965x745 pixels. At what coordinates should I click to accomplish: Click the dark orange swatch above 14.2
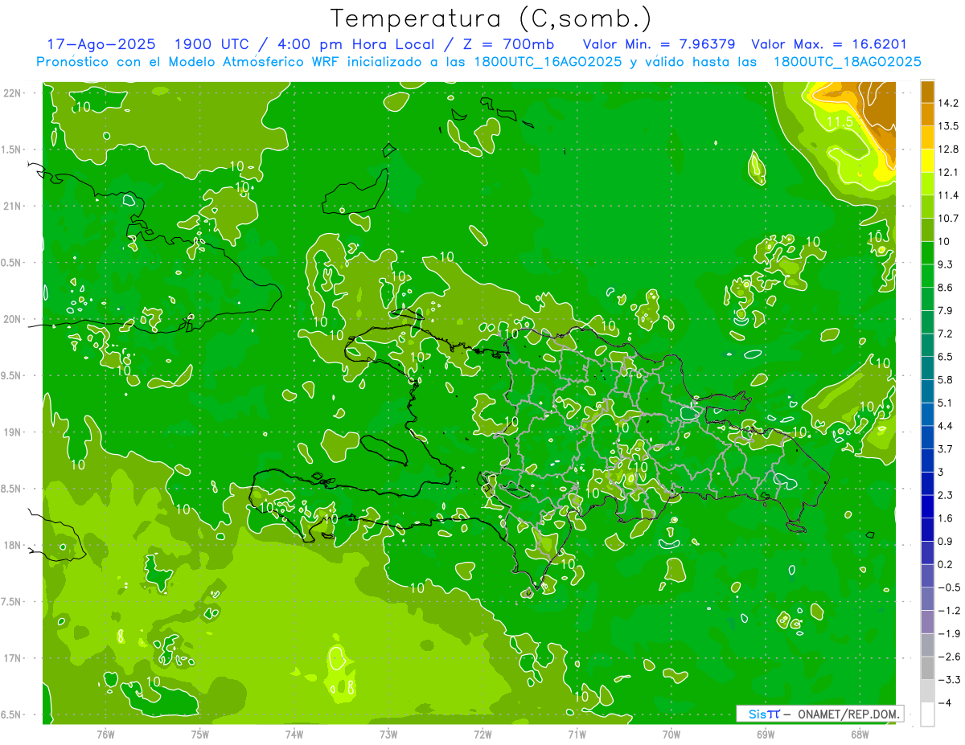[926, 92]
